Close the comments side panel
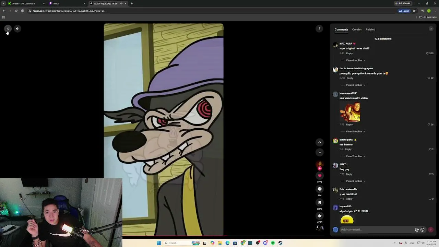Screen dimensions: 439x247 (x=431, y=29)
